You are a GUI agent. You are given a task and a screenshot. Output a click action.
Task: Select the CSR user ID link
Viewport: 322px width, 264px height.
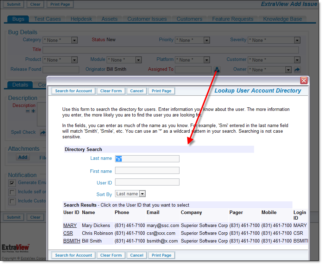click(68, 233)
